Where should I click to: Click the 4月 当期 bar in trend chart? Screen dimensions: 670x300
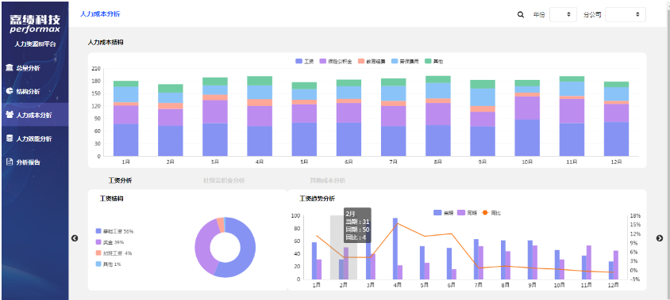395,249
